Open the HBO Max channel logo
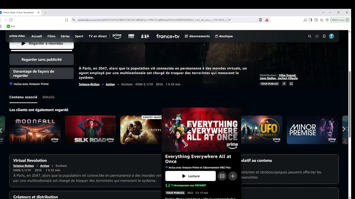 tap(131, 36)
